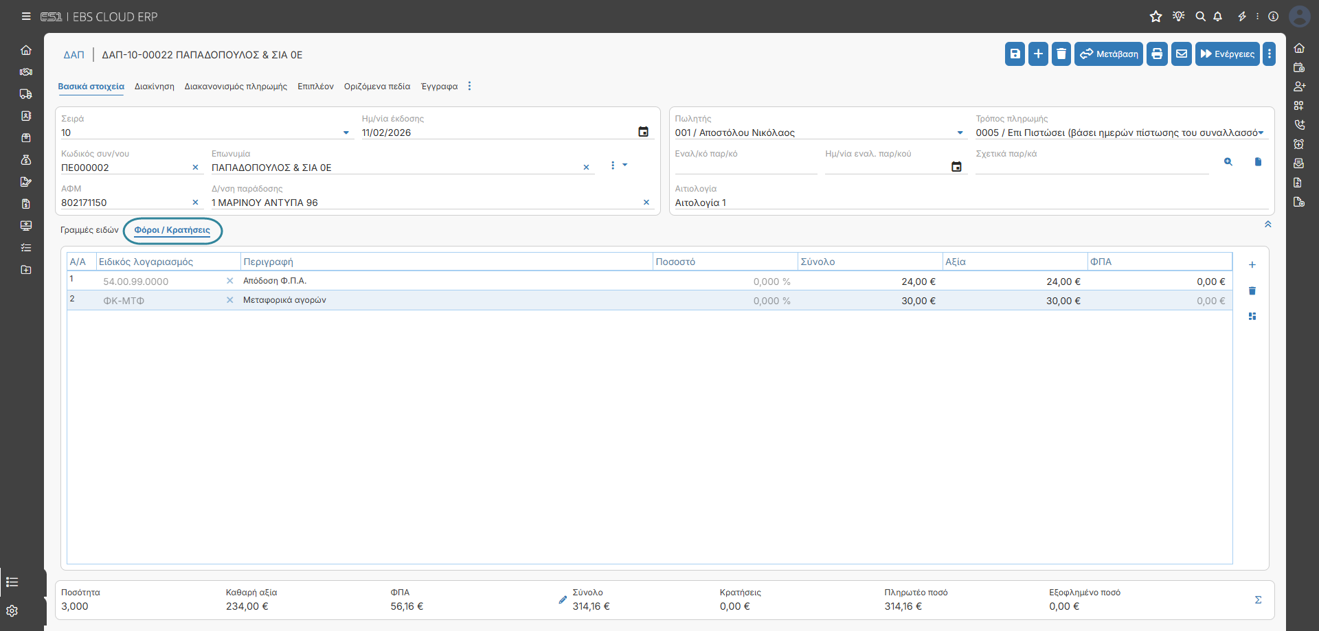This screenshot has width=1319, height=631.
Task: Open the Ημ/νία εναλ. παρ/κού calendar picker
Action: 956,167
